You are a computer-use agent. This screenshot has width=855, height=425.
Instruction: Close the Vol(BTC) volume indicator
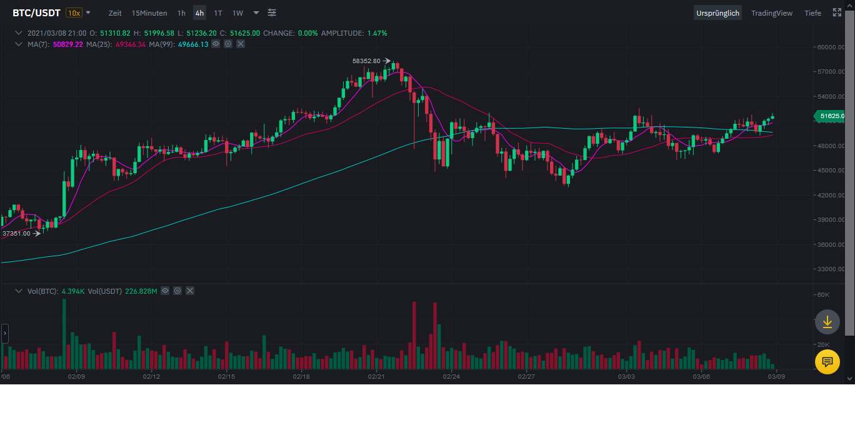[x=190, y=291]
